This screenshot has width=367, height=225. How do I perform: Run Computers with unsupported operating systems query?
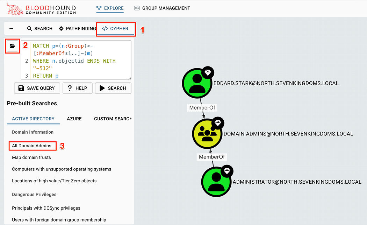pos(62,169)
